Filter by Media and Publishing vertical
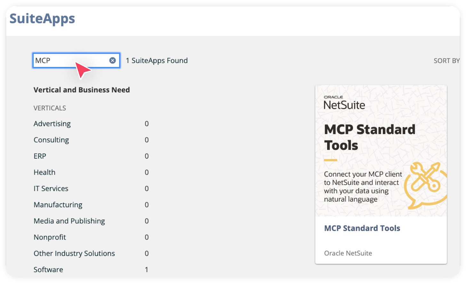This screenshot has width=466, height=283. coord(69,221)
